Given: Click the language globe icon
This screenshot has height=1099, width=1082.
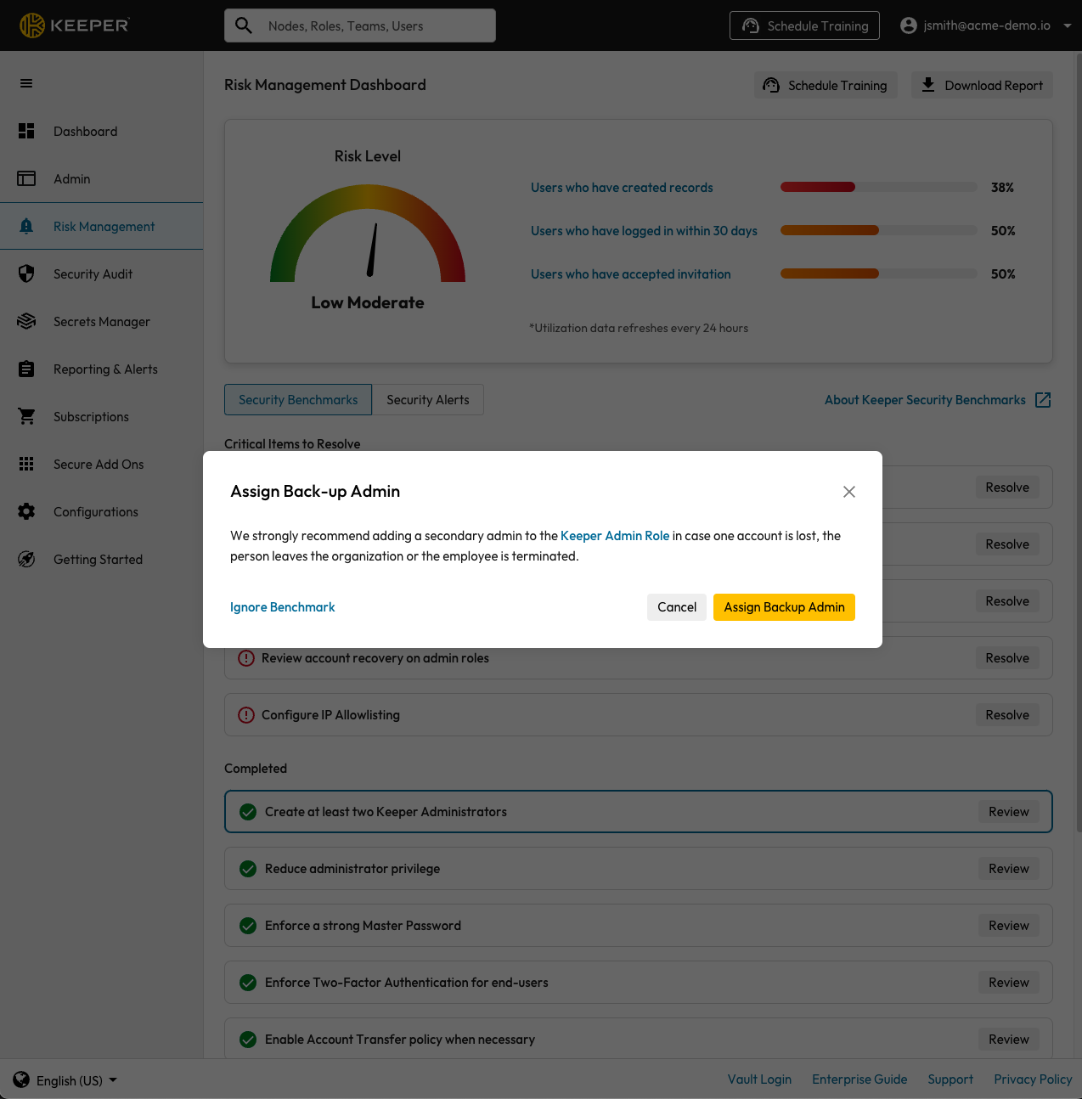Looking at the screenshot, I should (21, 1079).
